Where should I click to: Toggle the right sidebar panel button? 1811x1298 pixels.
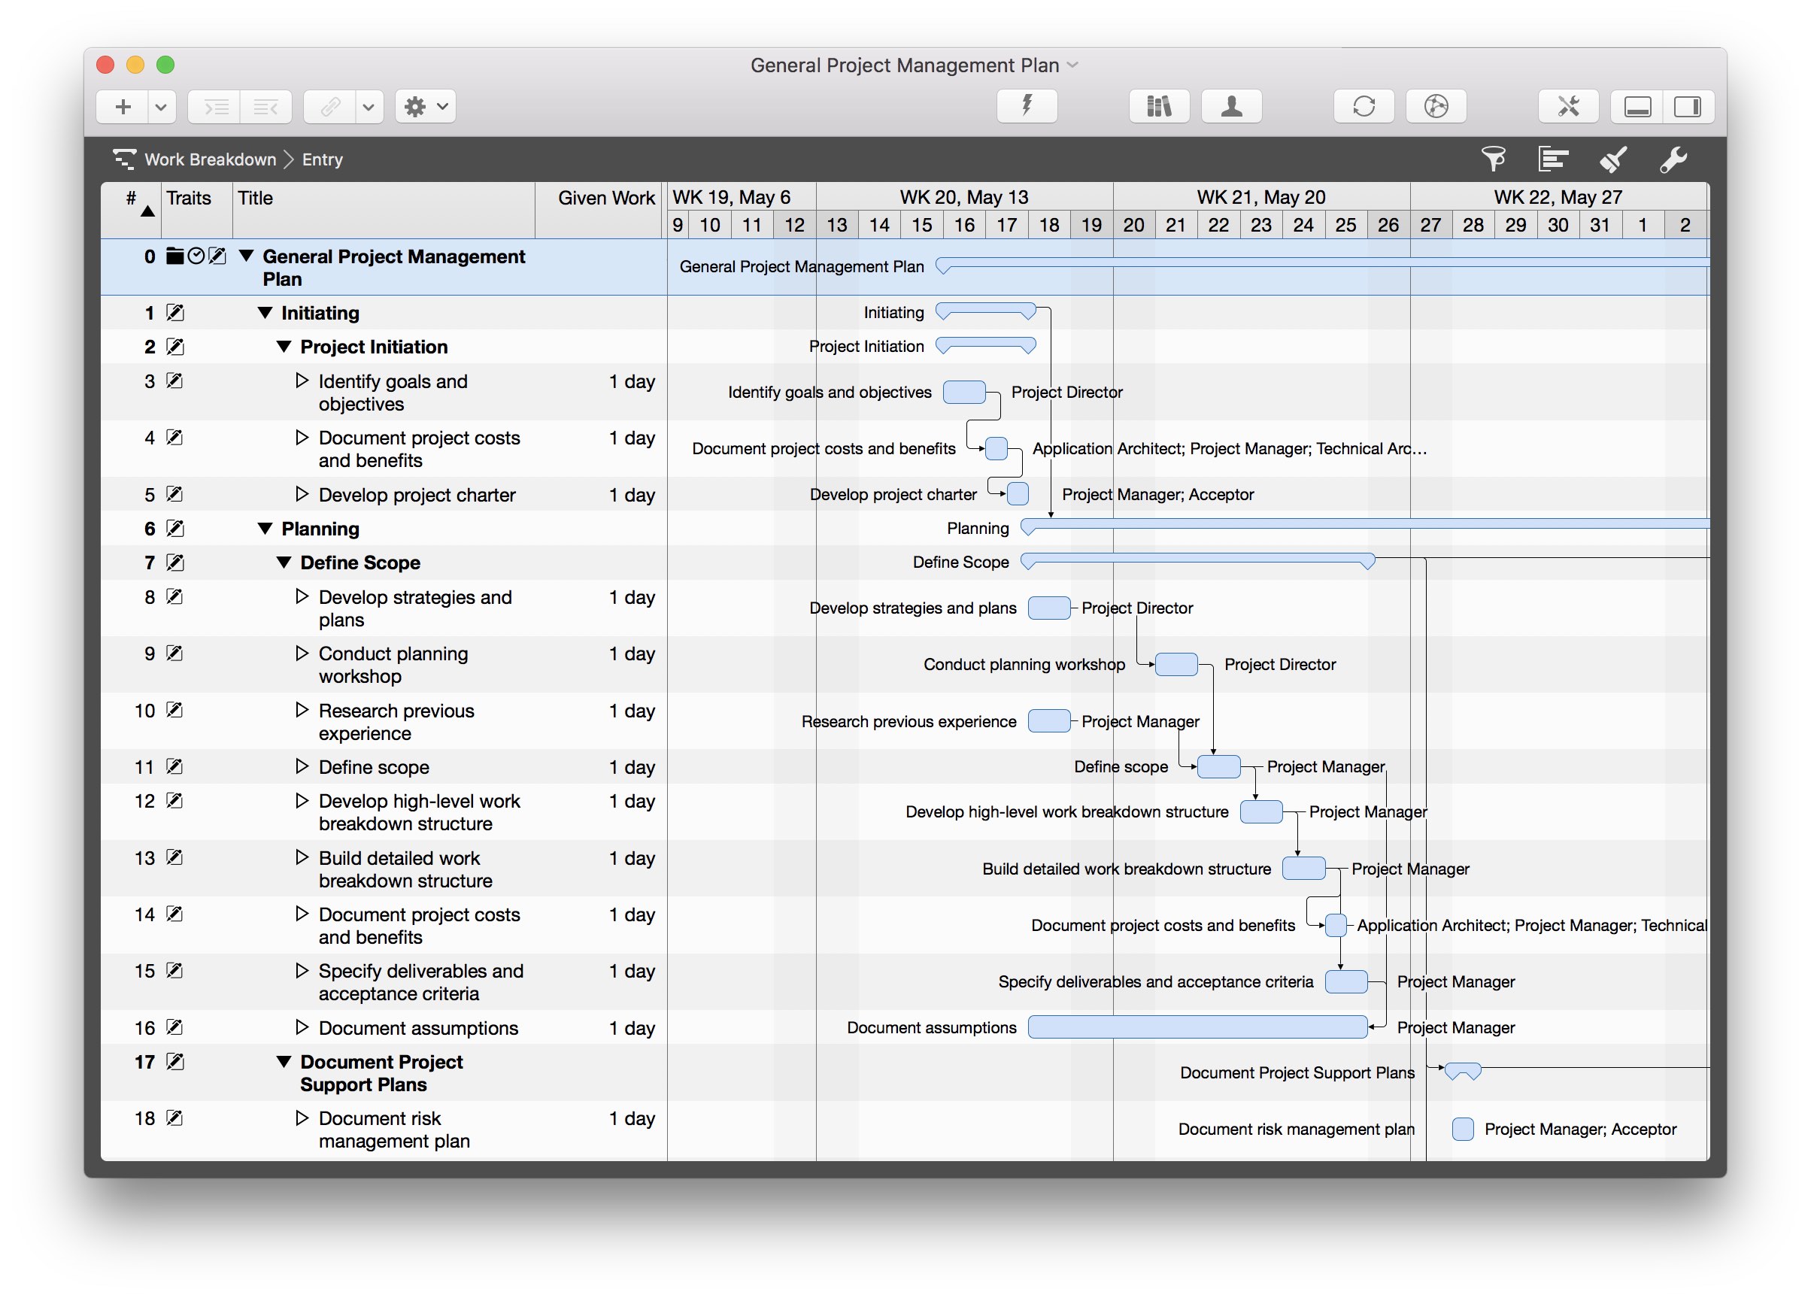click(1687, 106)
